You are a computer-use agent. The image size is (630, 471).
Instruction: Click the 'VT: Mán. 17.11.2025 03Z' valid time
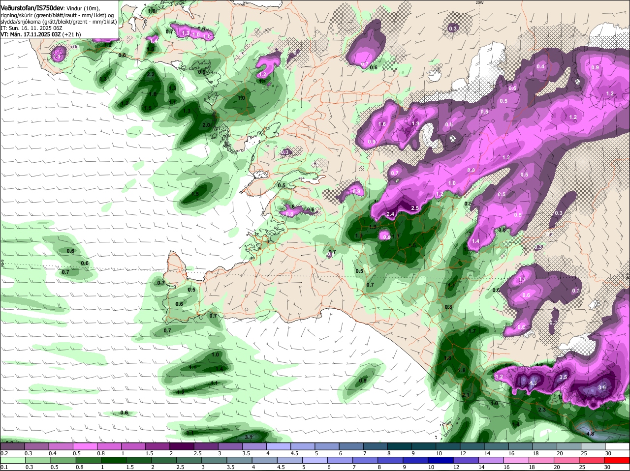pos(30,34)
